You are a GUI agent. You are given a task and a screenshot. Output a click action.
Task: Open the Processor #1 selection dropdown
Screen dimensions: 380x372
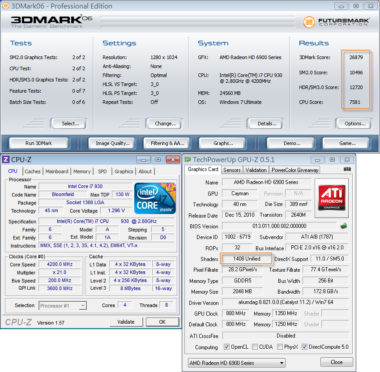[63, 306]
